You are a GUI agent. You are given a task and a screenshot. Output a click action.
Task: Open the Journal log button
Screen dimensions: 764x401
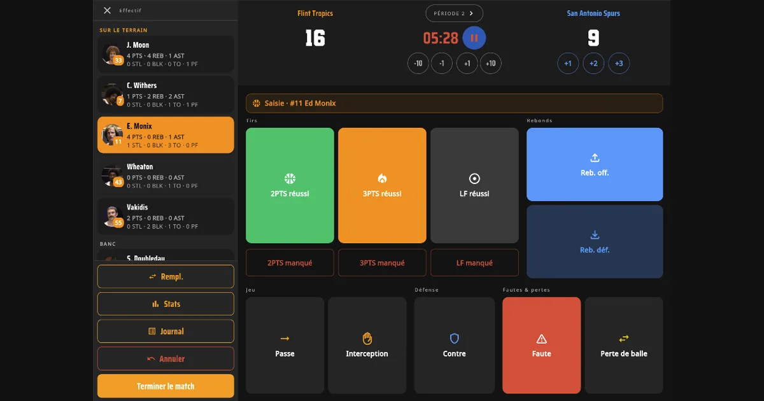(x=166, y=332)
